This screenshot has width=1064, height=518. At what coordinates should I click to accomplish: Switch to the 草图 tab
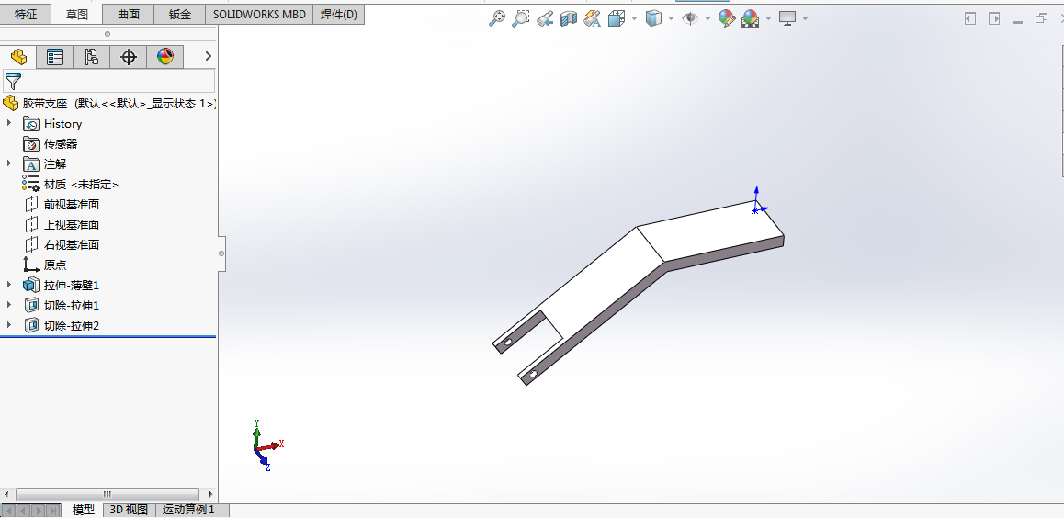click(x=76, y=15)
